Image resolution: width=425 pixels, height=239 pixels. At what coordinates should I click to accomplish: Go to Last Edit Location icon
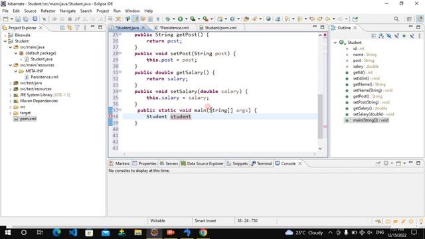pos(312,19)
